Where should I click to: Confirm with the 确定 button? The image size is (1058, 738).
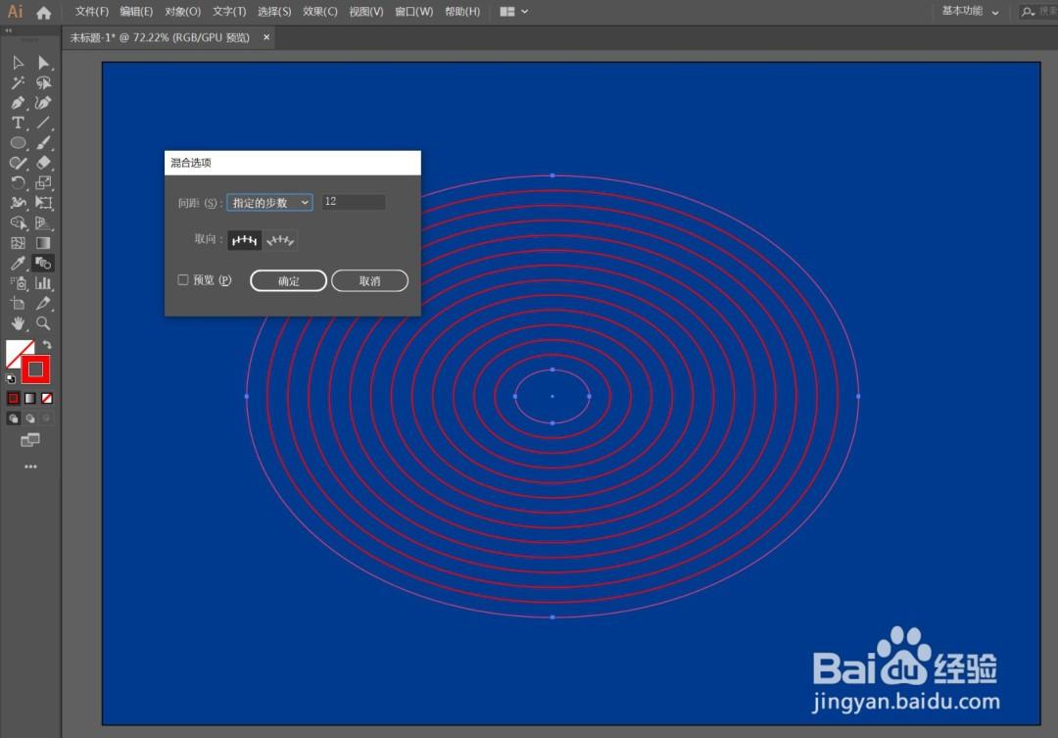point(288,281)
